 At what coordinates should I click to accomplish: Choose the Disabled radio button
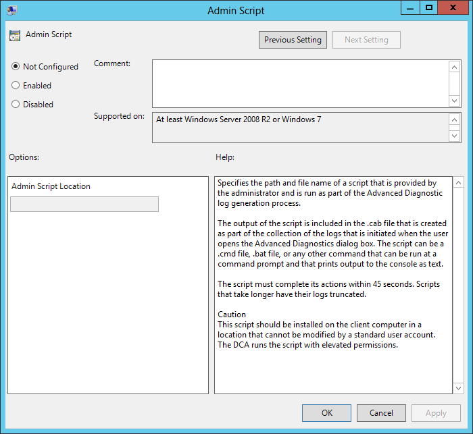[x=16, y=105]
